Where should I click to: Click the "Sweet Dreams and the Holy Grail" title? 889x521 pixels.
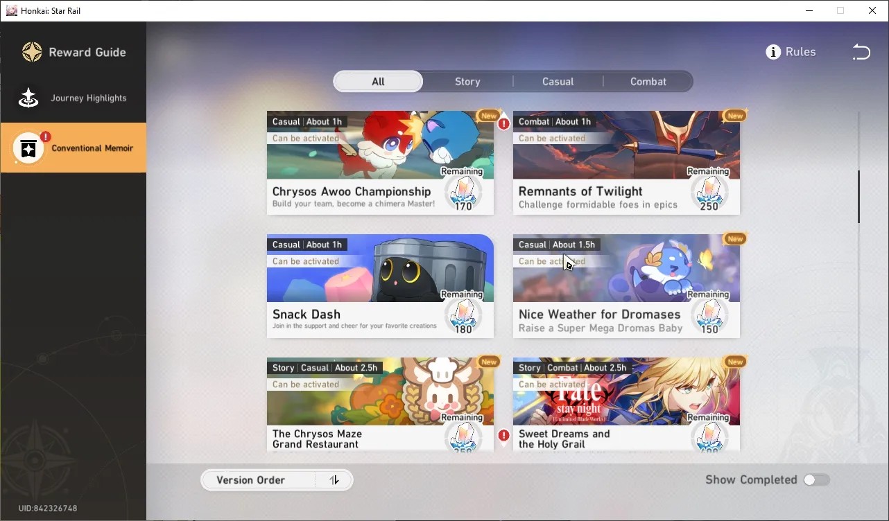click(564, 439)
